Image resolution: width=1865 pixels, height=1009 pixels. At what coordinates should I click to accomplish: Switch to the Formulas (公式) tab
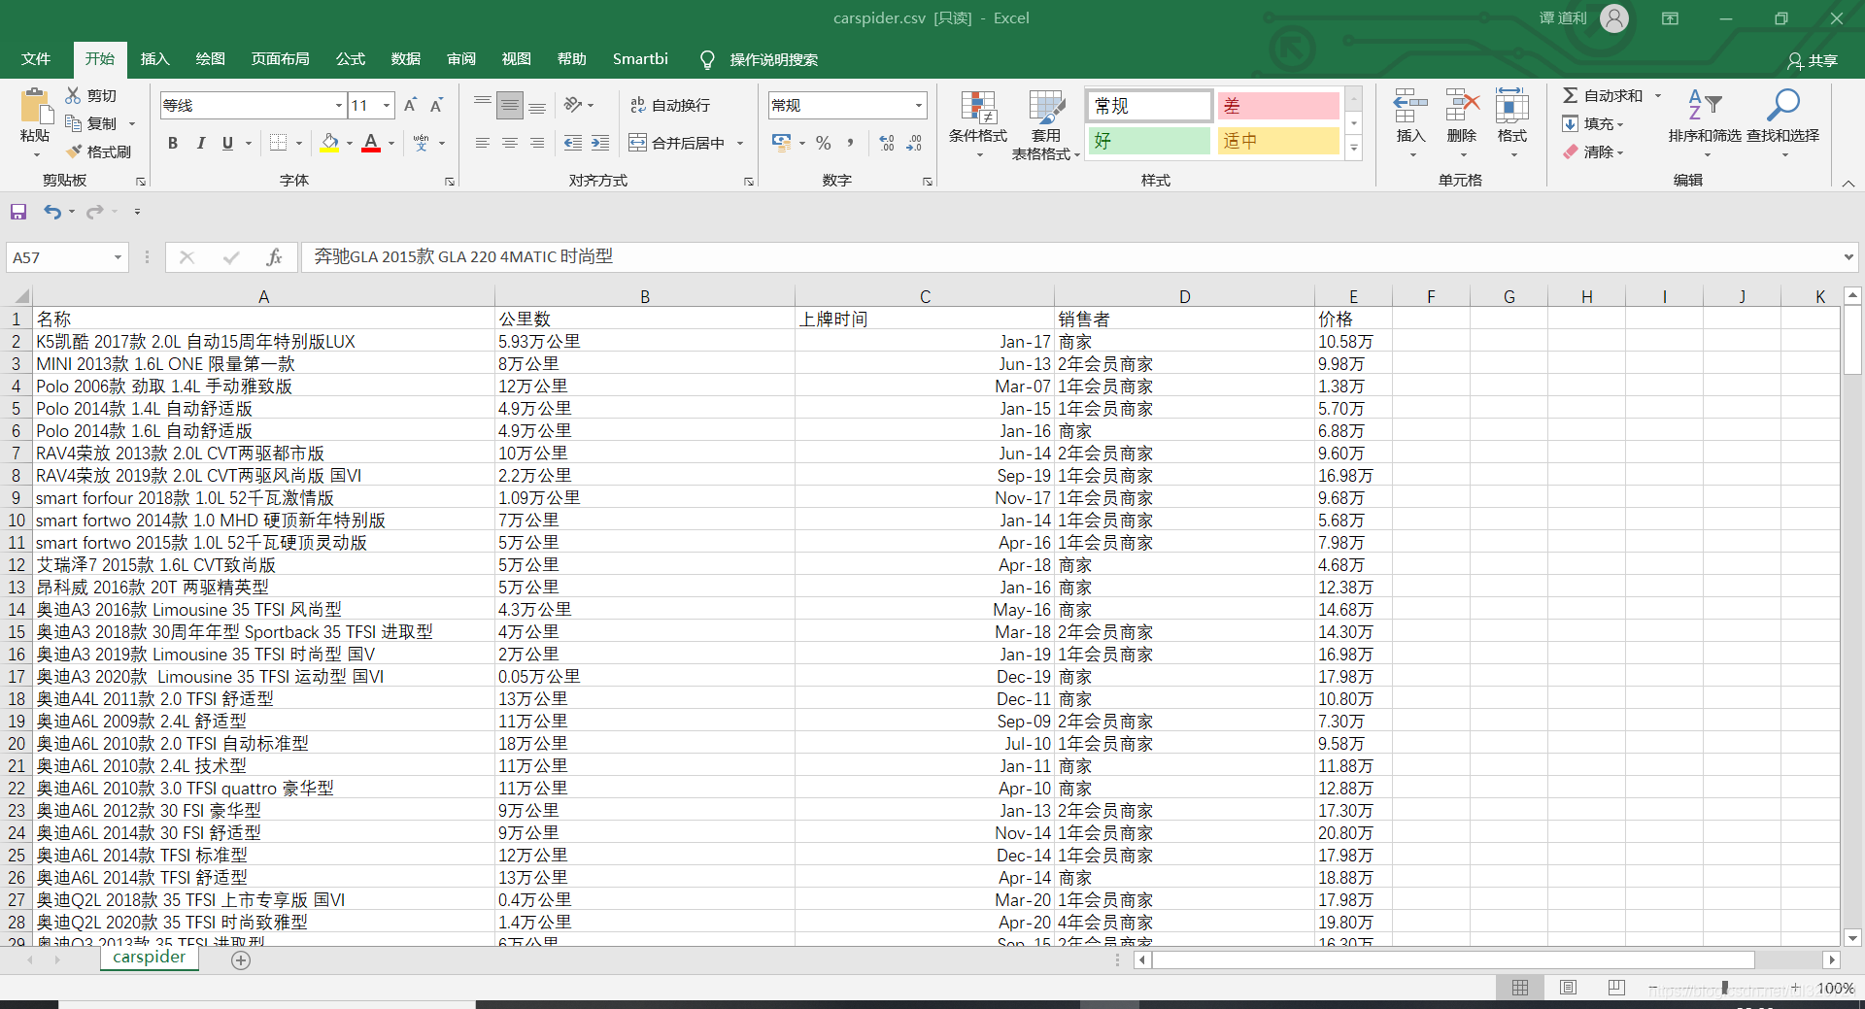350,59
